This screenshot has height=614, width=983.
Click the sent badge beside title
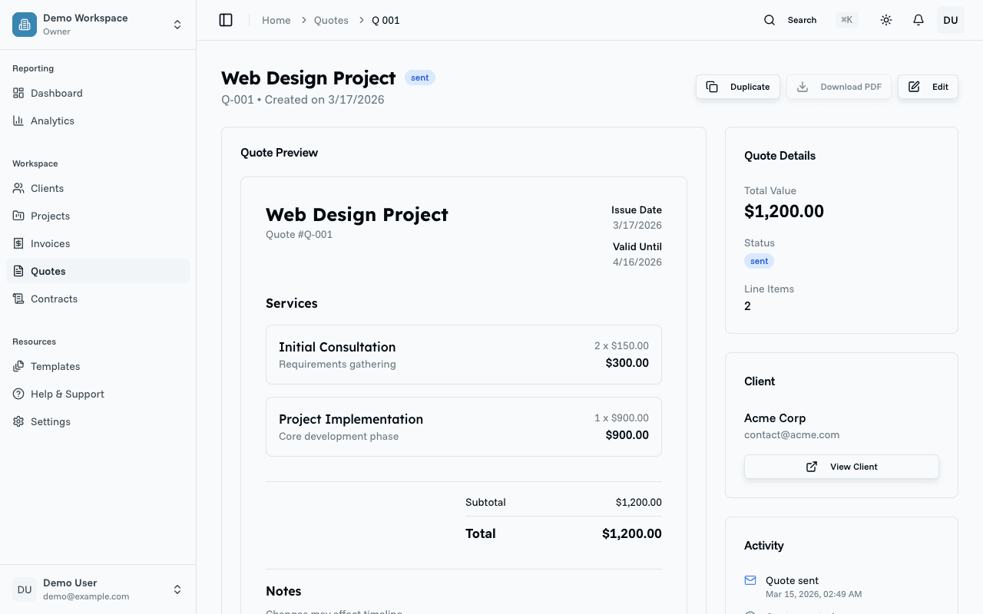coord(420,78)
